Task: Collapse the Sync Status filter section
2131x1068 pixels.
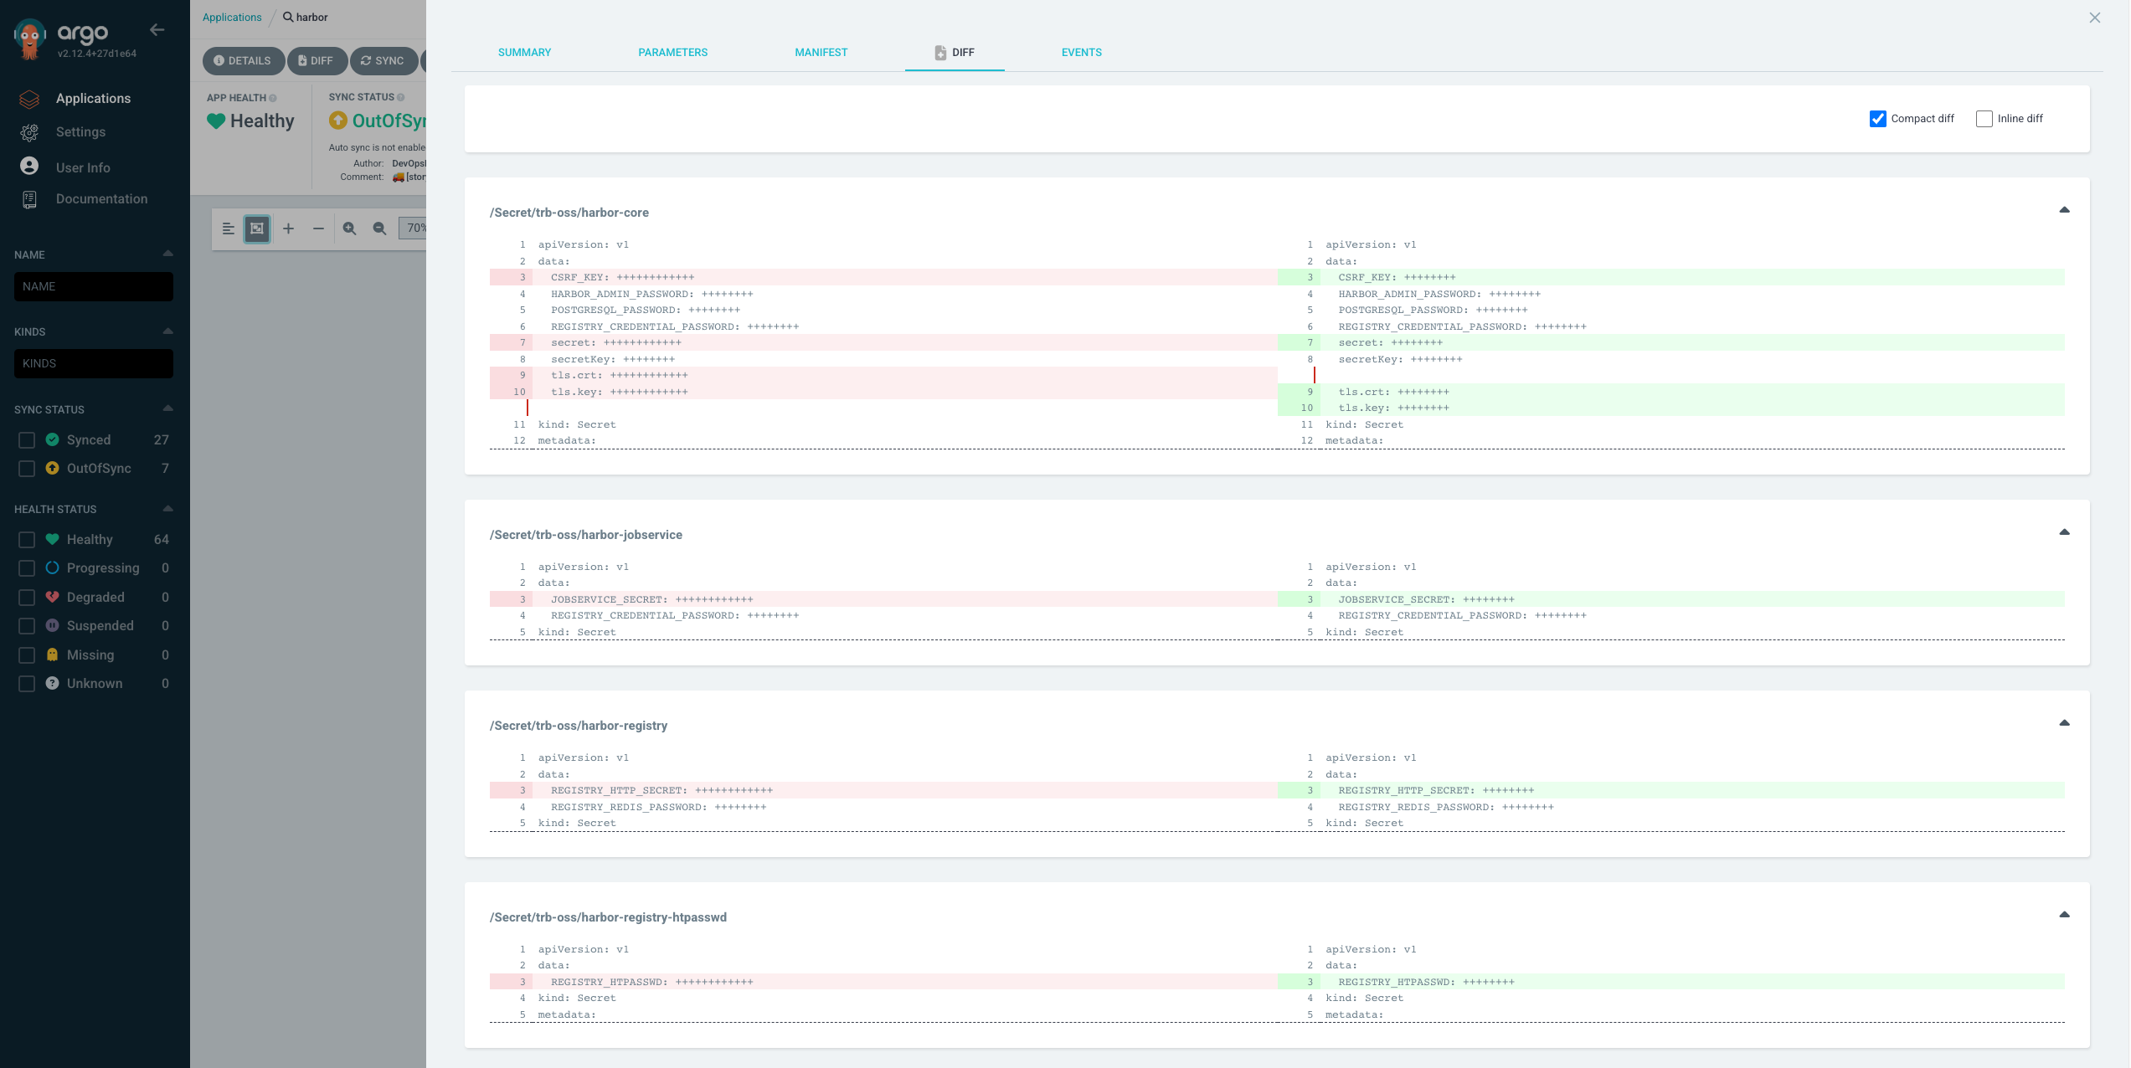Action: [167, 408]
